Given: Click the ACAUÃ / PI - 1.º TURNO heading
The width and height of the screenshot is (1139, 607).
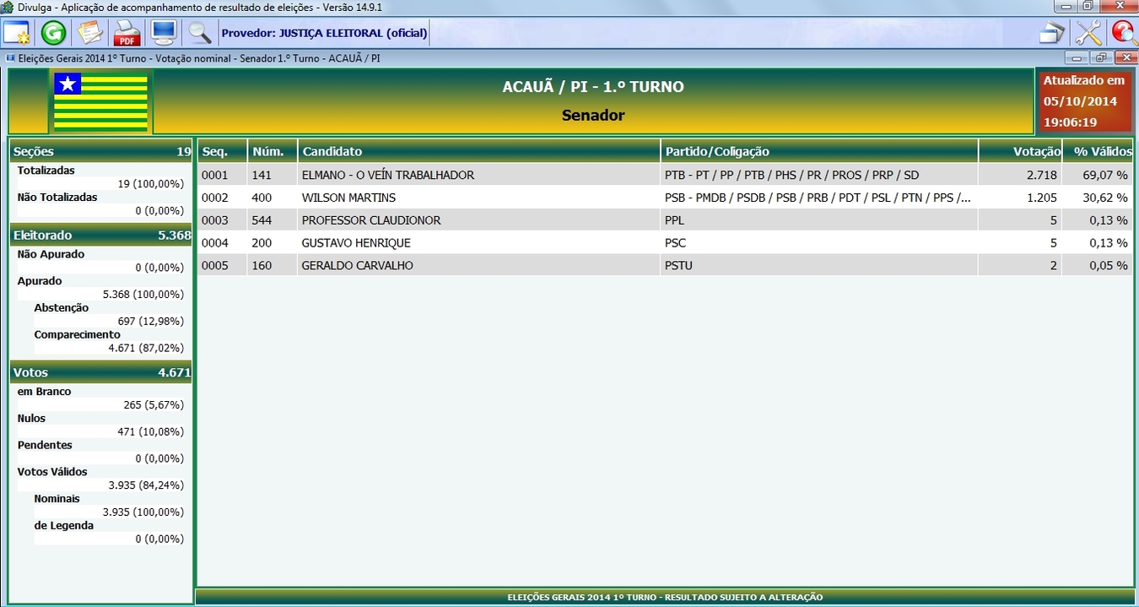Looking at the screenshot, I should click(x=593, y=87).
